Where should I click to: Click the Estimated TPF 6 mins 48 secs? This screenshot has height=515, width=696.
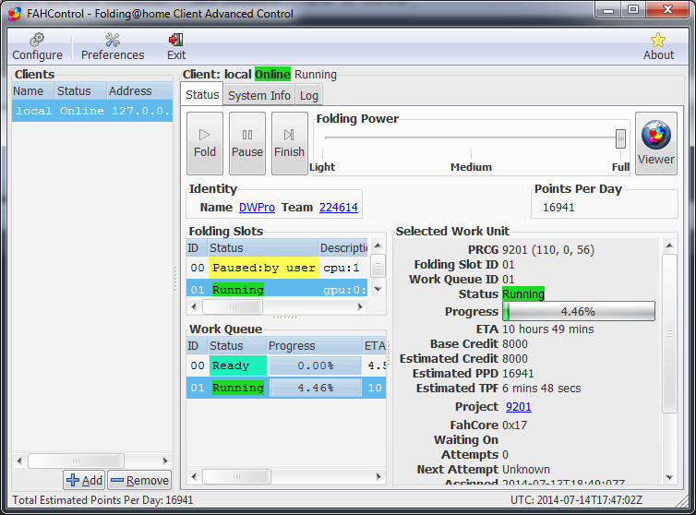pyautogui.click(x=542, y=389)
